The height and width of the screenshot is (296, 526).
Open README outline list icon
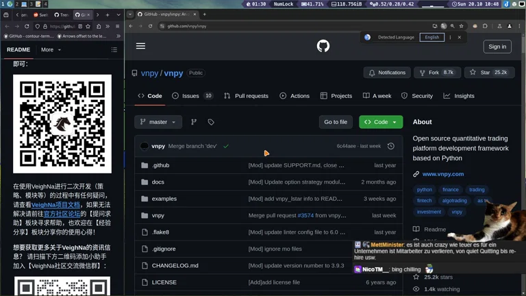114,50
